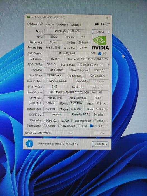The image size is (147, 196).
Task: Click the Transistors value 5200M
Action: 83,48
